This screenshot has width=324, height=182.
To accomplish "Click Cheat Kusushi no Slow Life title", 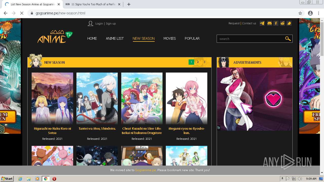I will tap(142, 131).
